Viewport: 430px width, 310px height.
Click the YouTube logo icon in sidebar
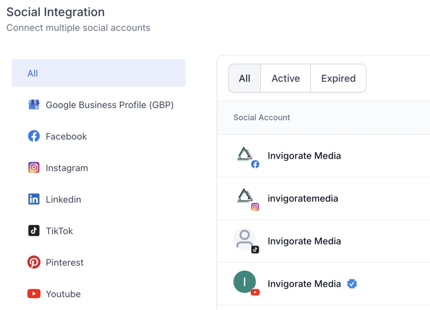tap(34, 294)
